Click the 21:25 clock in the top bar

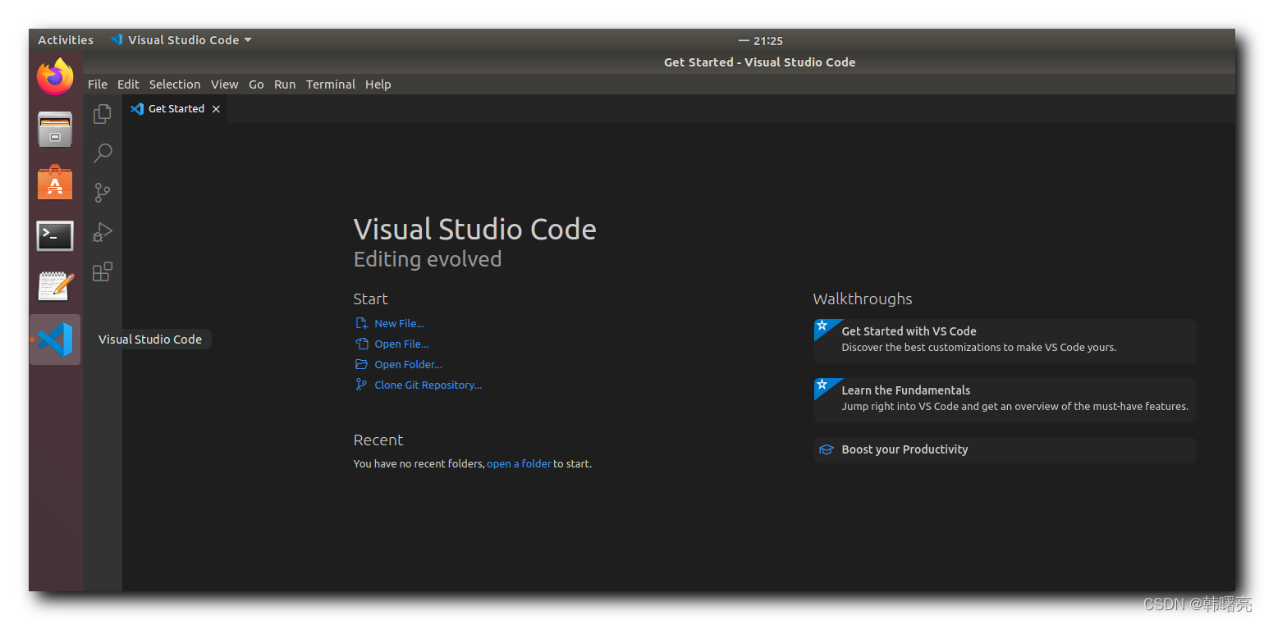[767, 41]
